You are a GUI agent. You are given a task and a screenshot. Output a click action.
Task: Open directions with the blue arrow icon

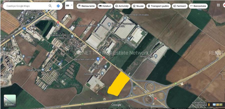tap(58, 6)
